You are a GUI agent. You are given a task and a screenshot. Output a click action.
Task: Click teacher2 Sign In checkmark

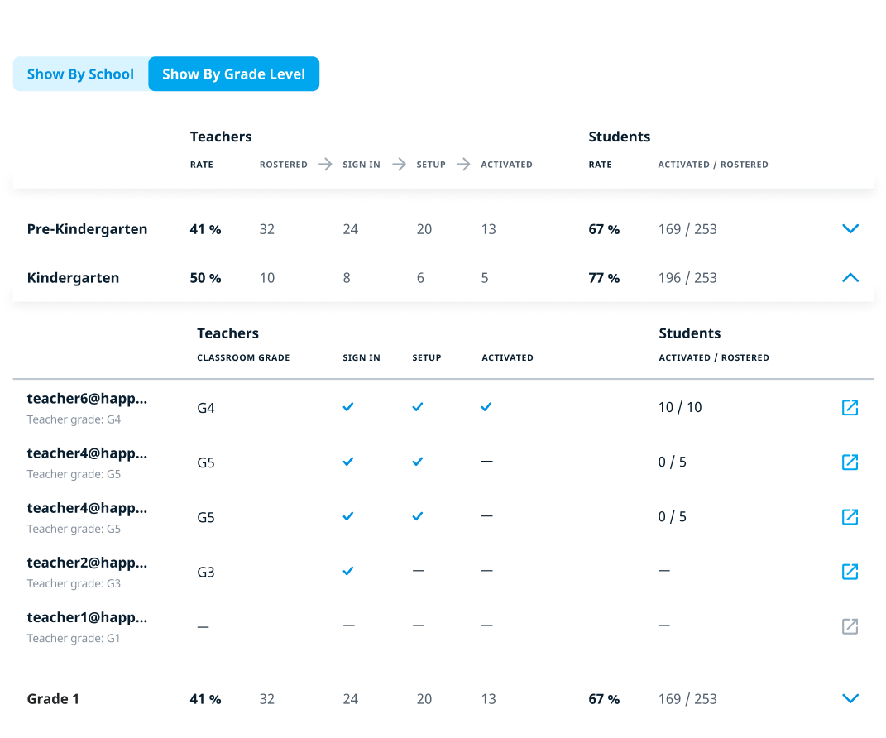click(348, 571)
